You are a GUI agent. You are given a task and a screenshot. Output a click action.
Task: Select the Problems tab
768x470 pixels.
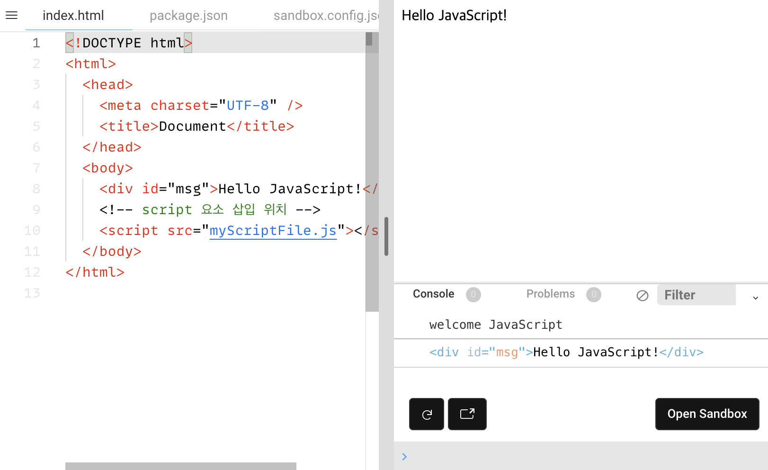(x=550, y=294)
